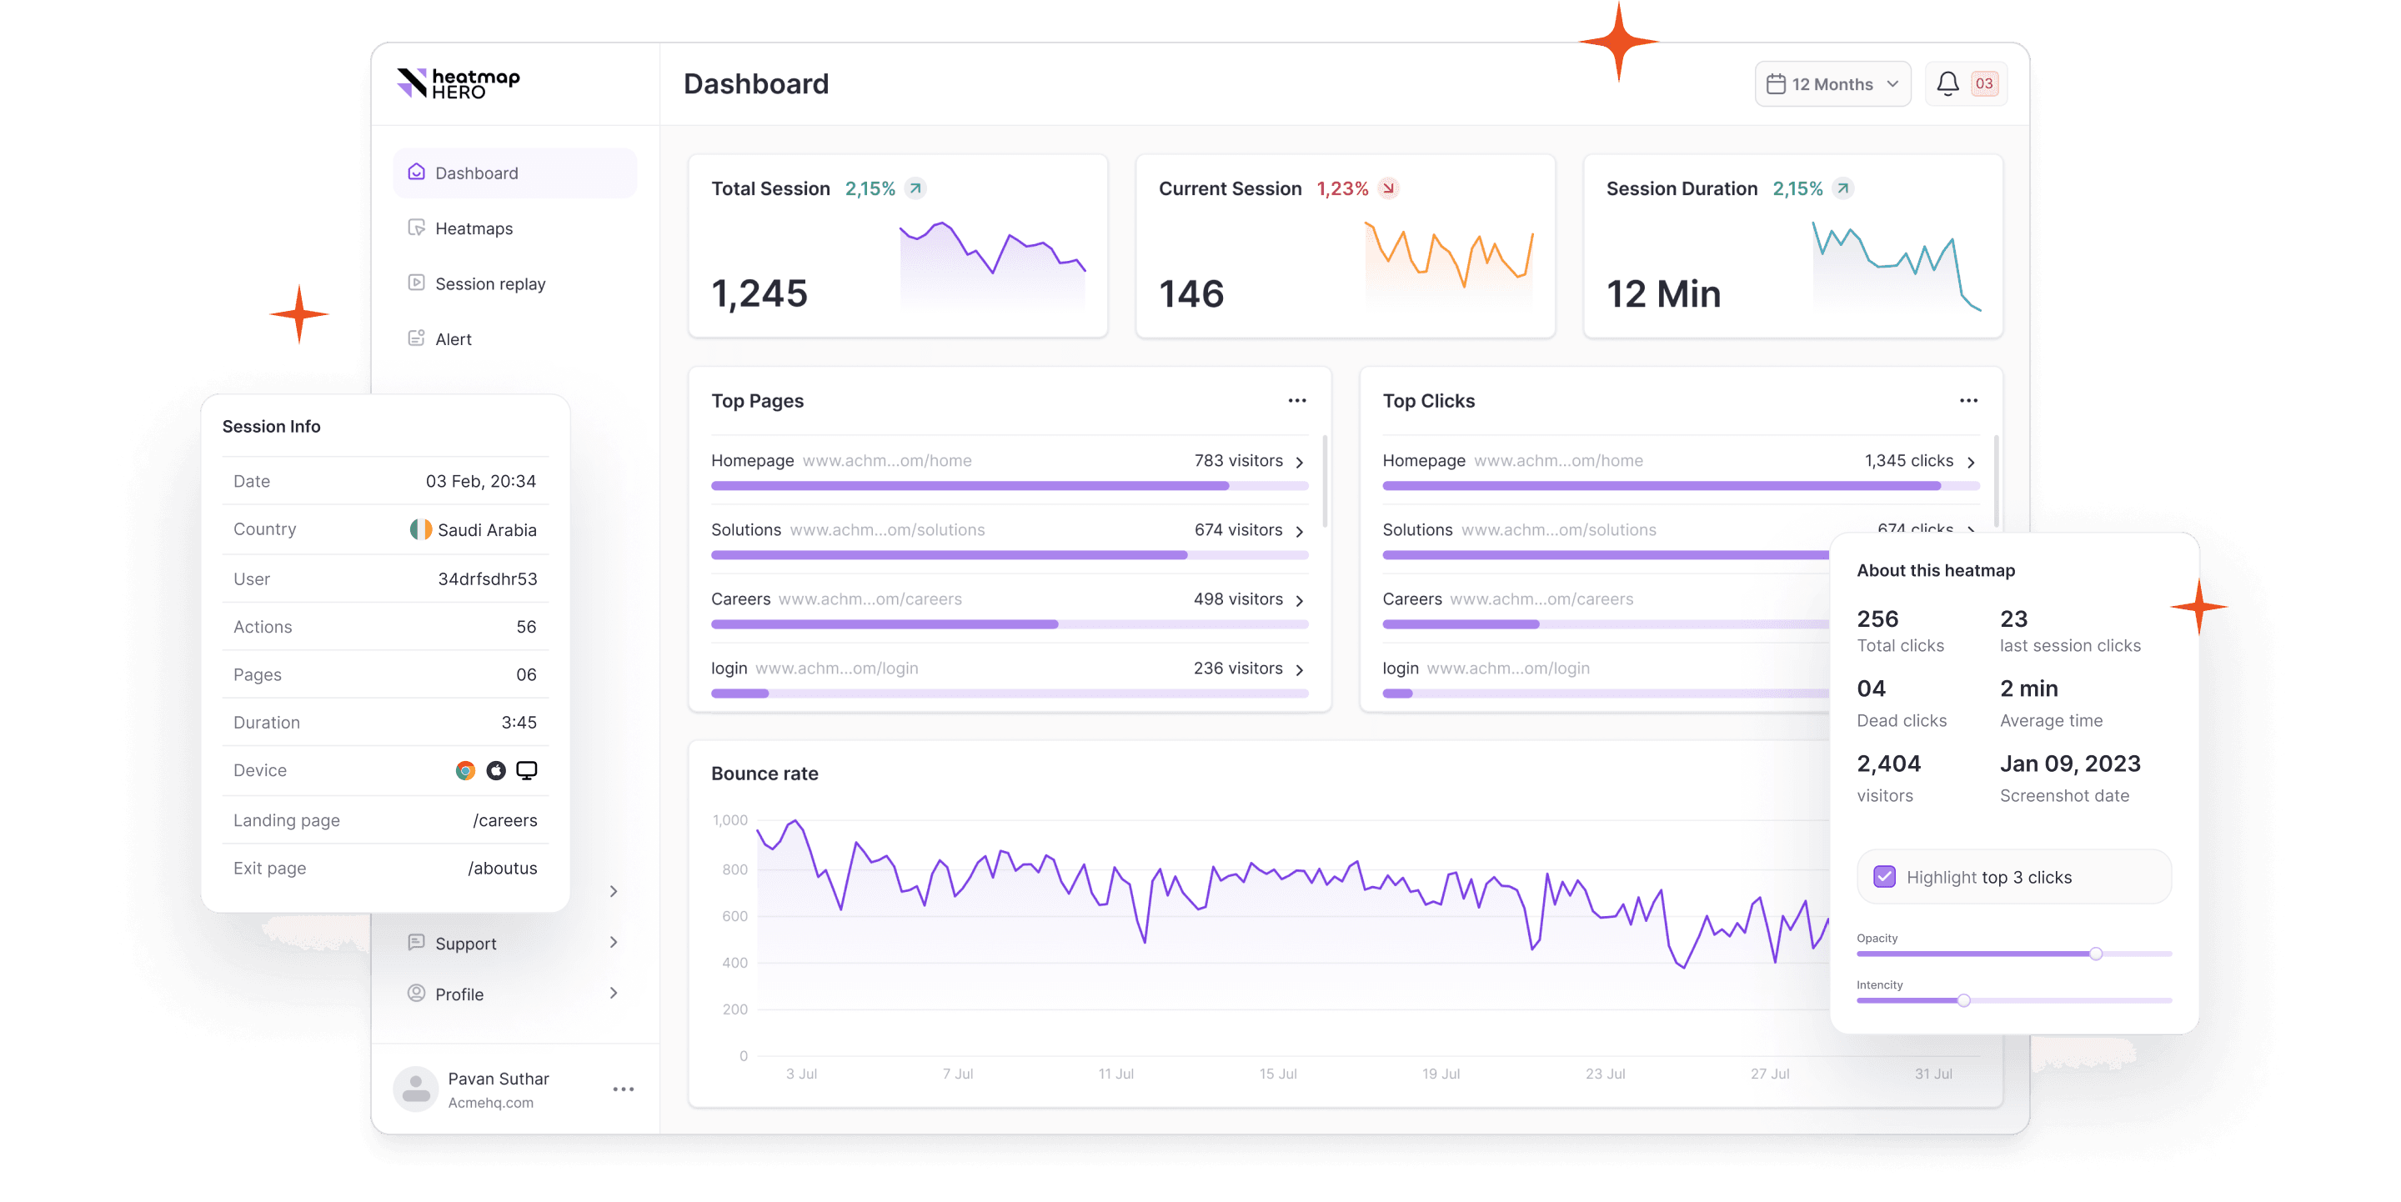
Task: Click Homepage progress bar in Top Pages
Action: coord(1010,485)
